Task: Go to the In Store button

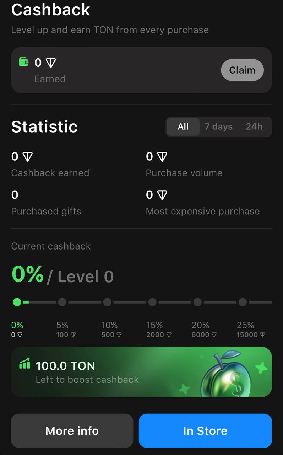Action: pos(205,431)
